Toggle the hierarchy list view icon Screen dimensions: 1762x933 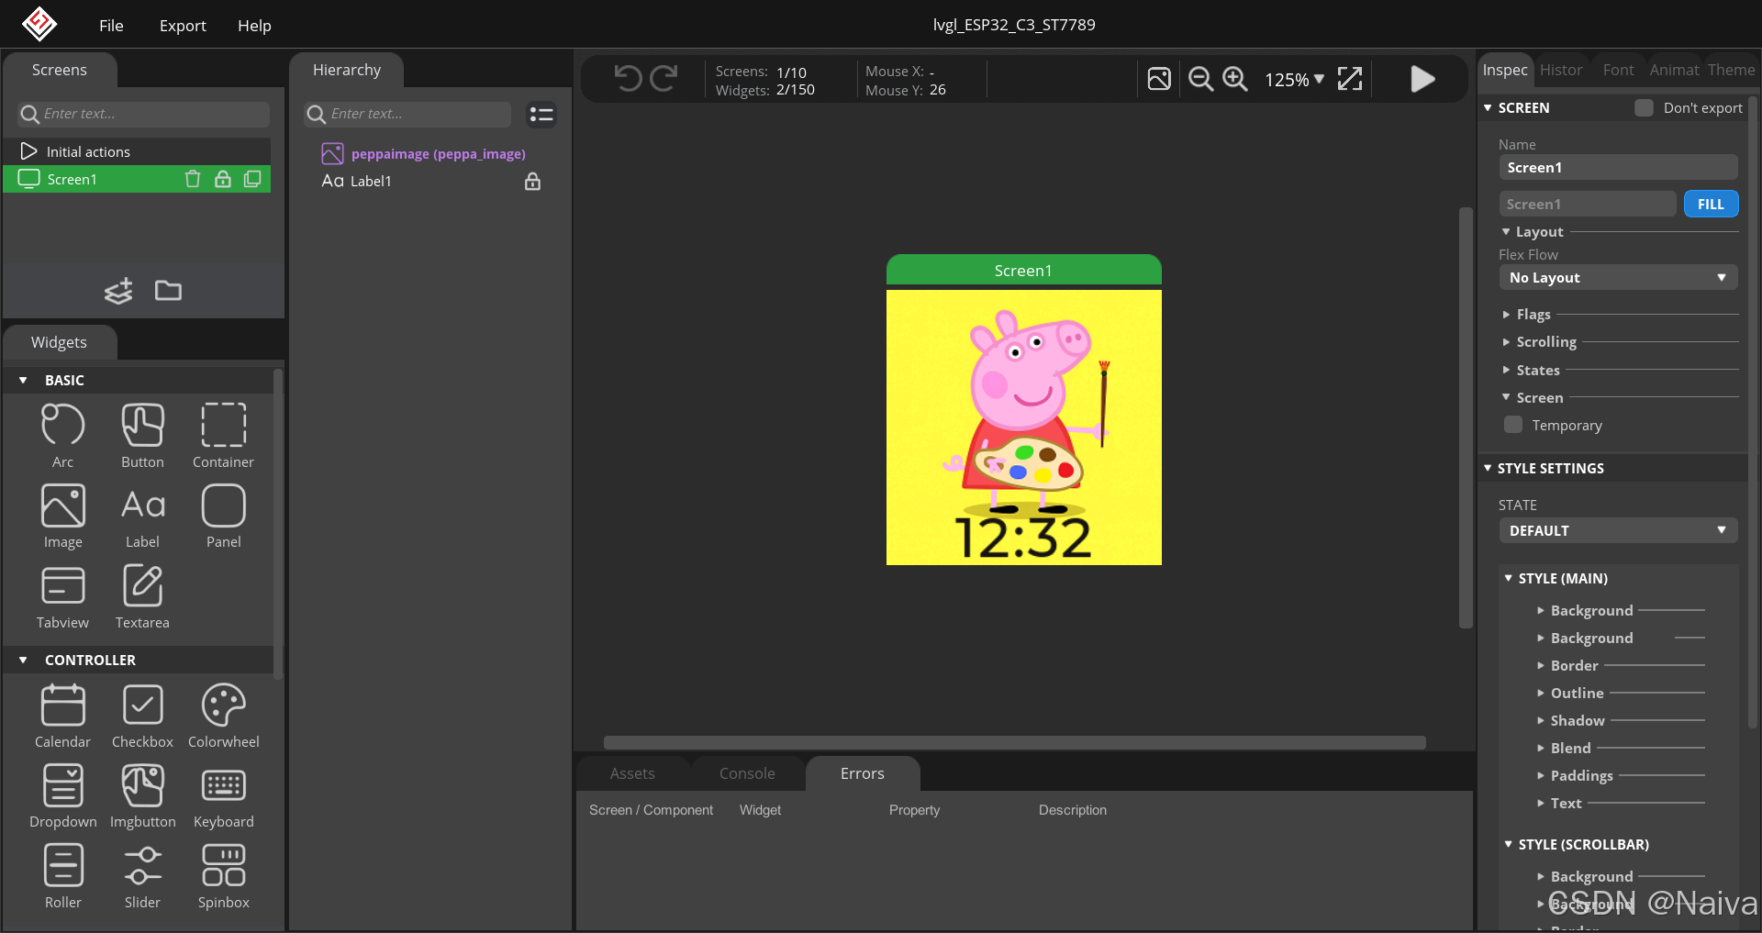point(541,114)
